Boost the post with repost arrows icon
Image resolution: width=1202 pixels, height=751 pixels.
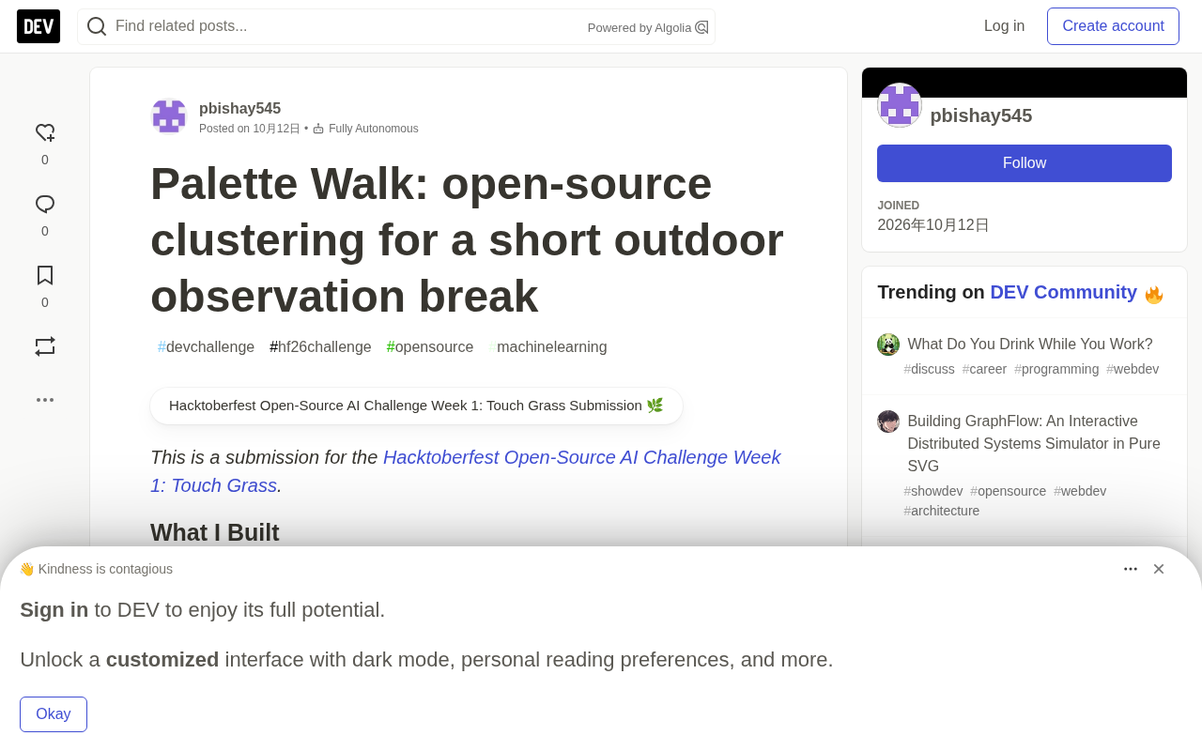(45, 346)
